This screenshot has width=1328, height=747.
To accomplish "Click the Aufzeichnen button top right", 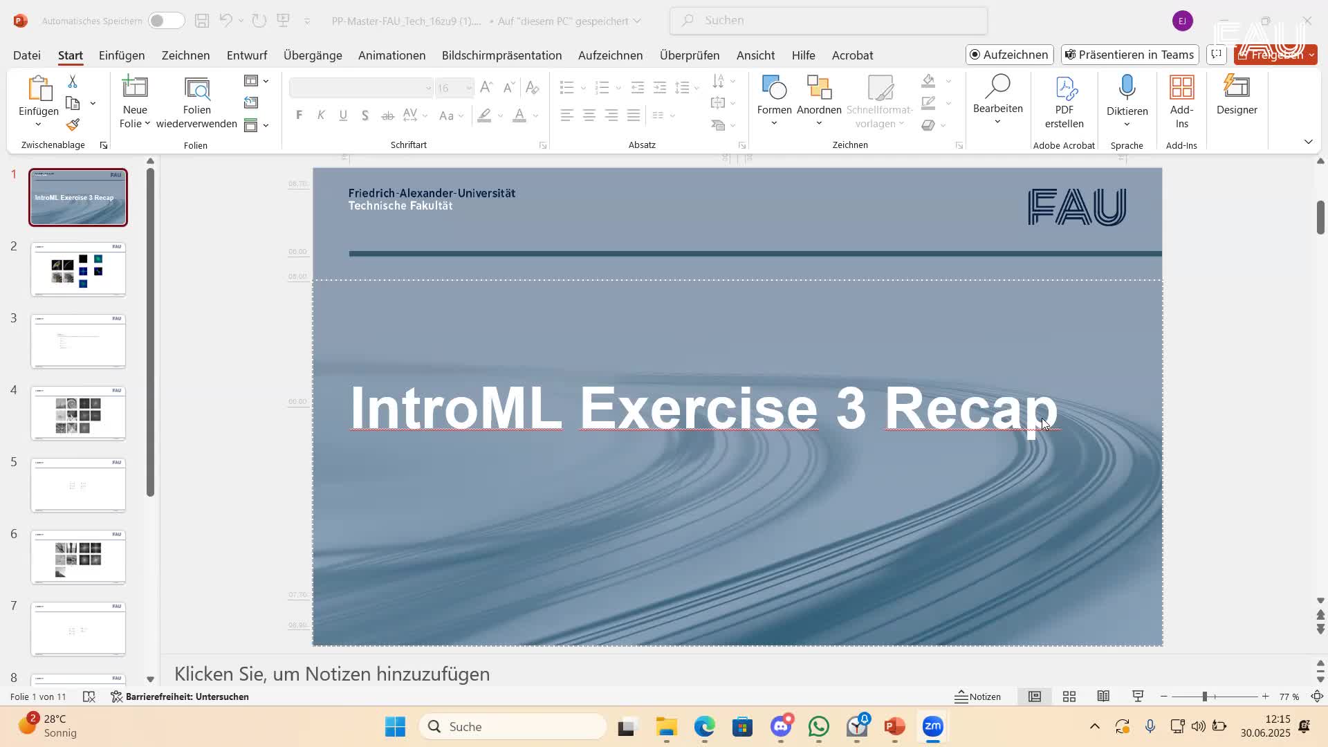I will [x=1009, y=55].
